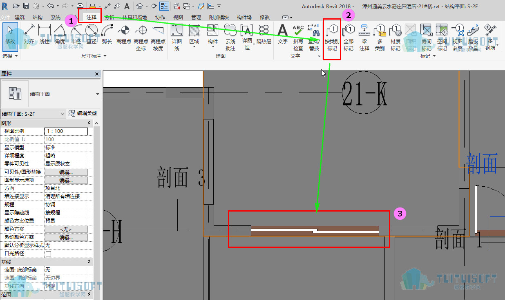The width and height of the screenshot is (505, 300).
Task: Open the structural plan S-2F view selector dropdown
Action: click(33, 114)
